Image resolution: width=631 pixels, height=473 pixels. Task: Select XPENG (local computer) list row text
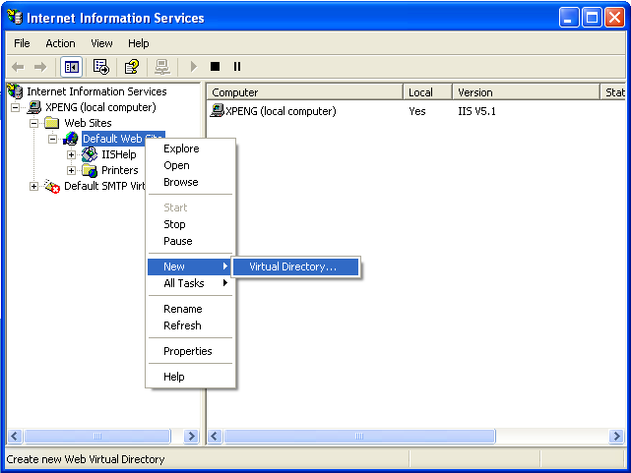coord(281,111)
